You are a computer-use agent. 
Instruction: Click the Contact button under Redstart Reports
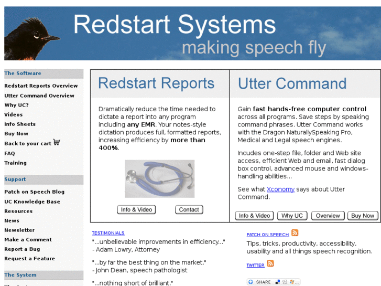(x=189, y=209)
